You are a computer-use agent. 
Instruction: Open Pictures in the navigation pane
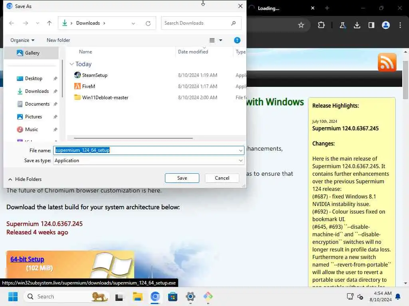tap(33, 117)
